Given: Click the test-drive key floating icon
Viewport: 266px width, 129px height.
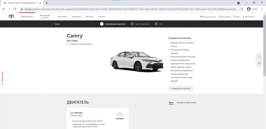Looking at the screenshot, I should point(259,57).
